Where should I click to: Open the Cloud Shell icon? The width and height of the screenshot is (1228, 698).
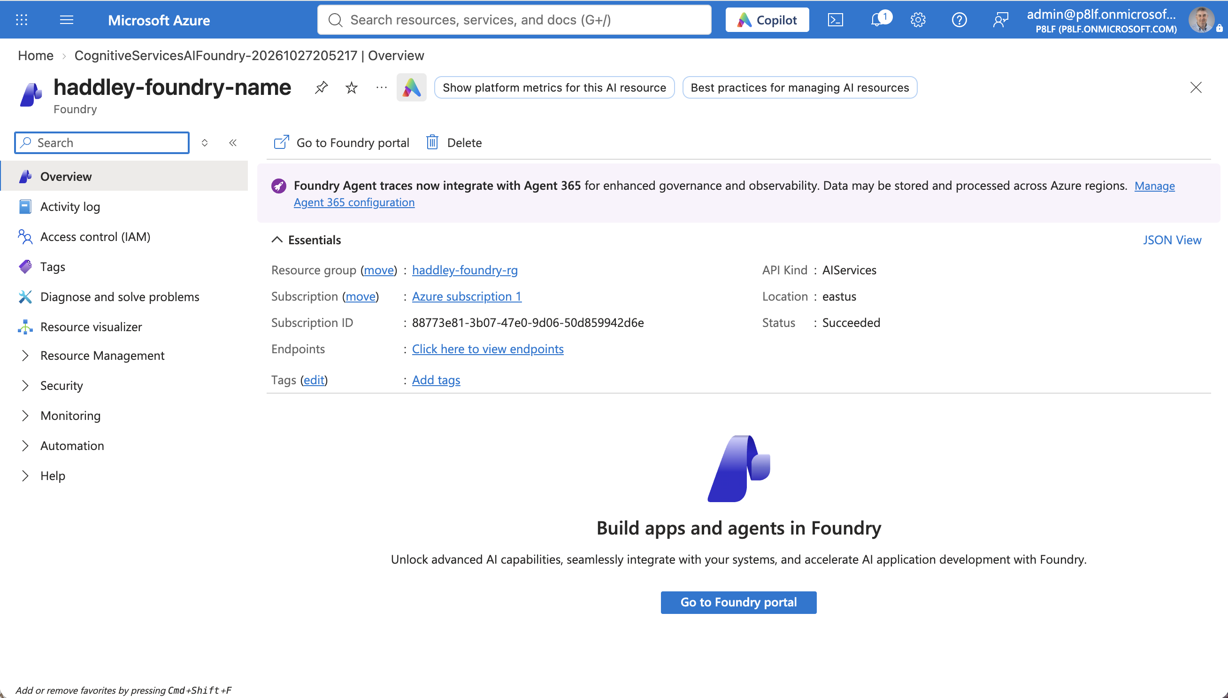pyautogui.click(x=835, y=20)
